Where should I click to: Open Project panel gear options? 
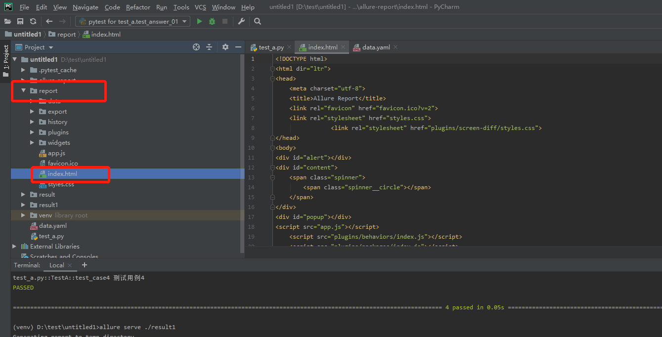225,47
